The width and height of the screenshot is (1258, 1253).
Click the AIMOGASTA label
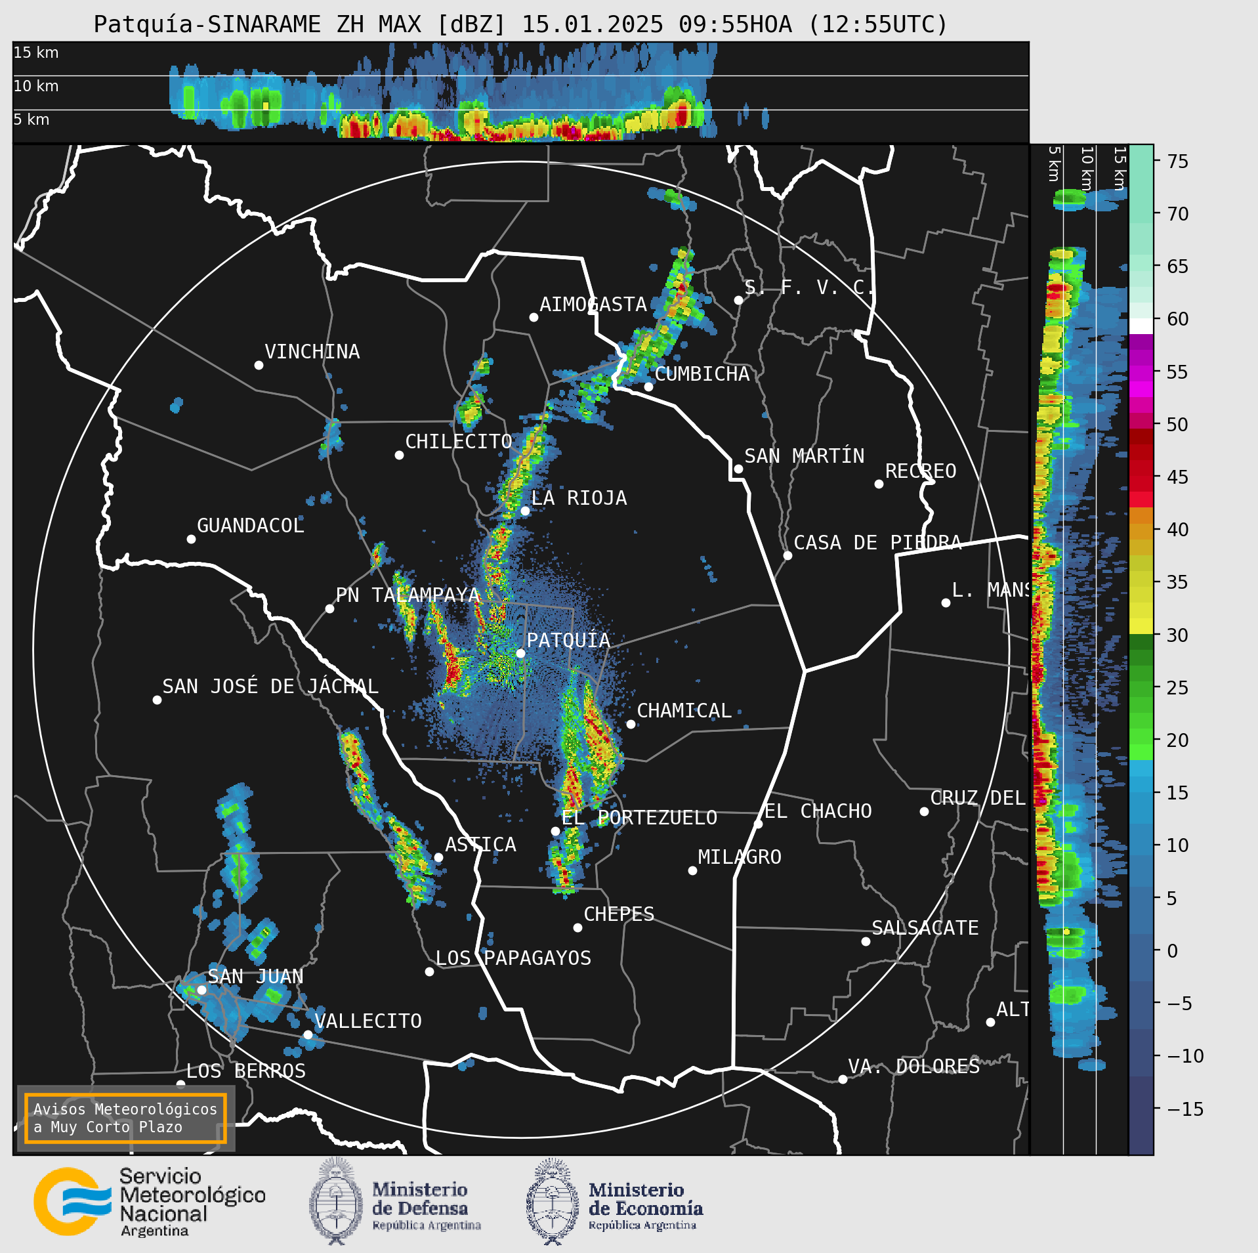pos(593,305)
